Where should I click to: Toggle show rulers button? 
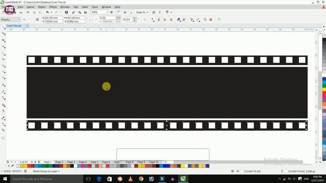pos(119,12)
